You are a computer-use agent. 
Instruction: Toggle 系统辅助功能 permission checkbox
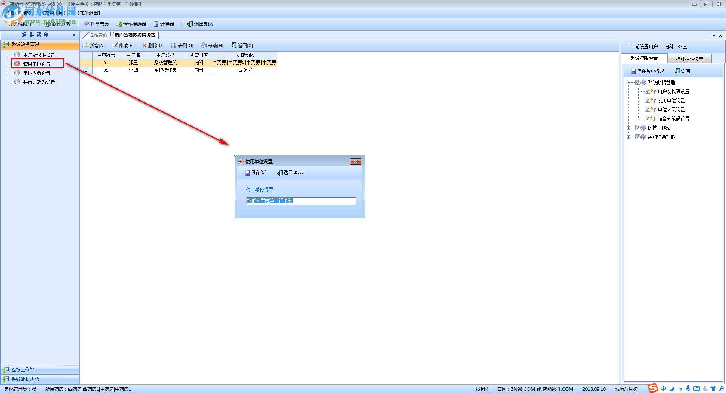point(638,137)
